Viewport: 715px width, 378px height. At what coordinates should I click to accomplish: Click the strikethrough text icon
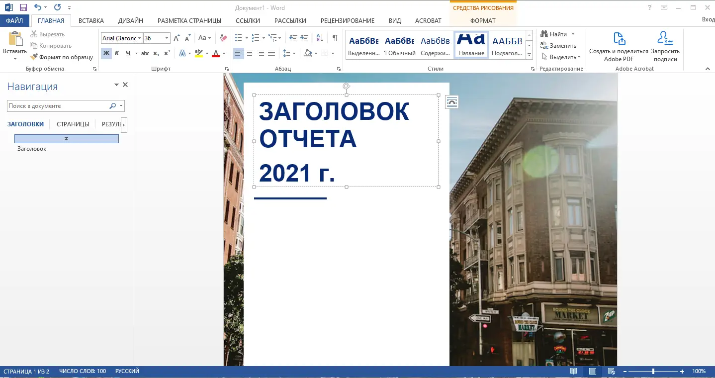point(145,53)
